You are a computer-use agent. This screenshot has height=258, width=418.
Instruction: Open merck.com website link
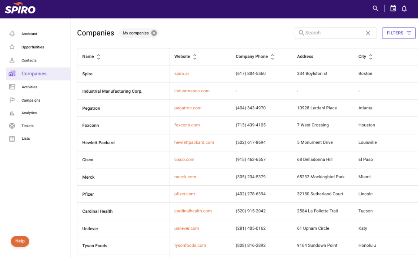point(185,177)
